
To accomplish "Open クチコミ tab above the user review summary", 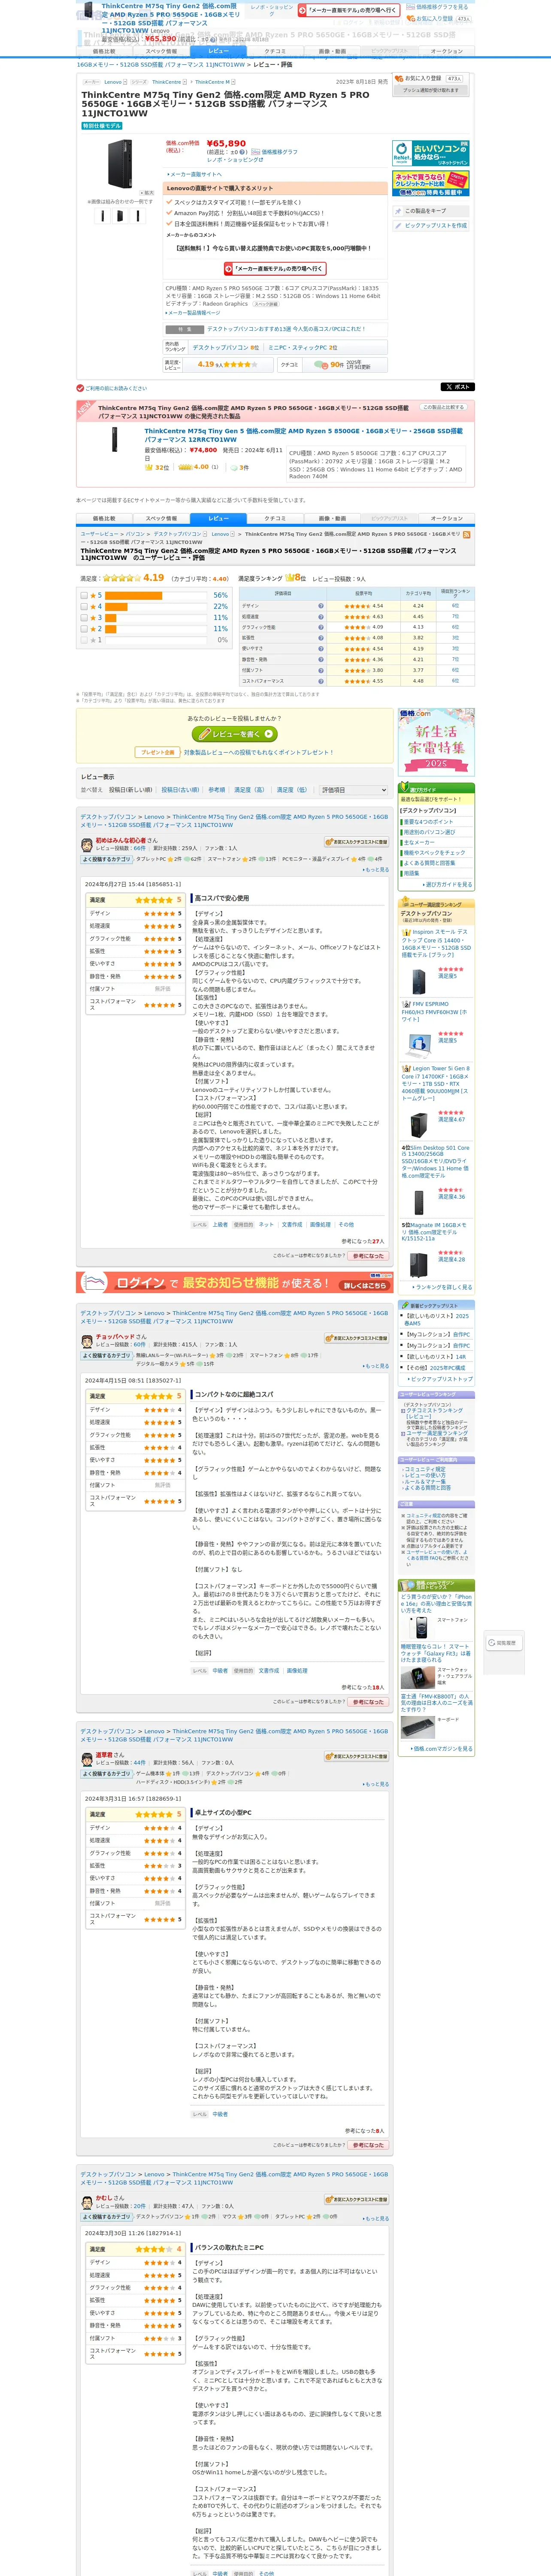I will point(275,519).
